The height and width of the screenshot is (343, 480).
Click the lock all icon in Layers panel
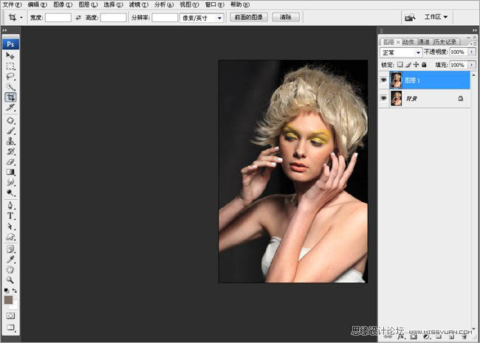pos(424,65)
